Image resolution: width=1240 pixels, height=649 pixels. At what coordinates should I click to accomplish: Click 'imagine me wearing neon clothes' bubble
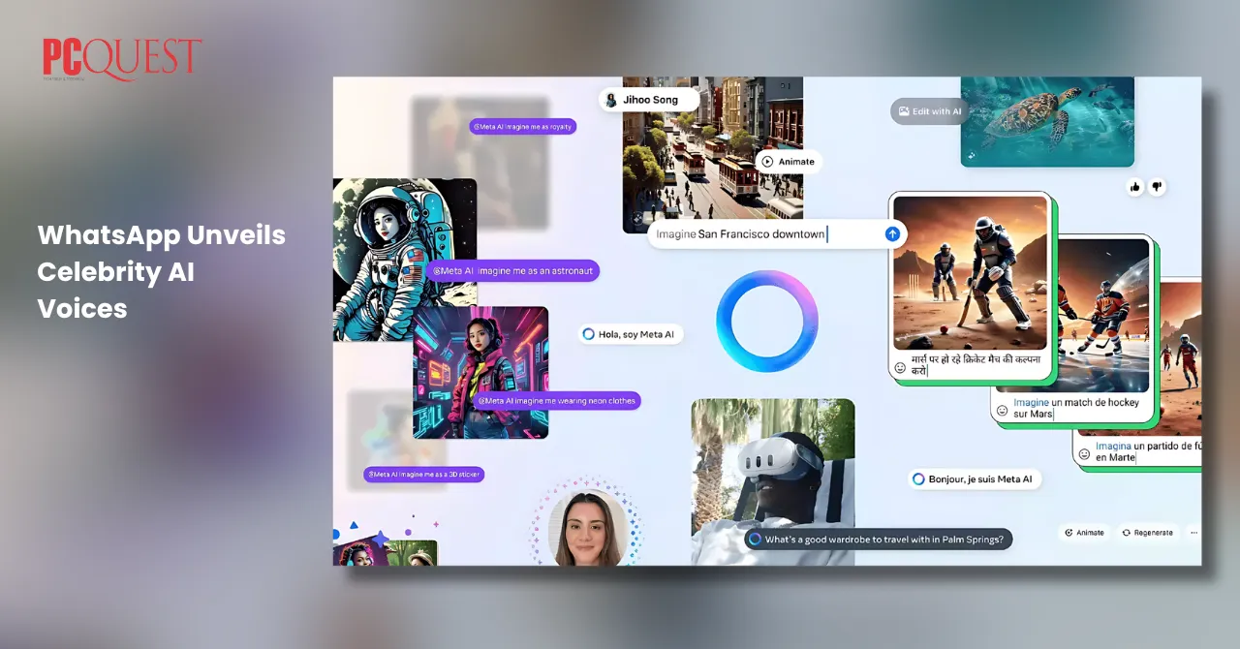[x=556, y=400]
